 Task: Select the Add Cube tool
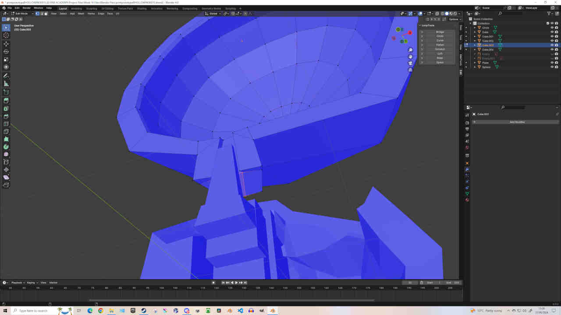coord(6,92)
